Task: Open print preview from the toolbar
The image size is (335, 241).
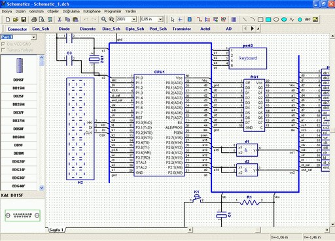Action: click(x=42, y=20)
